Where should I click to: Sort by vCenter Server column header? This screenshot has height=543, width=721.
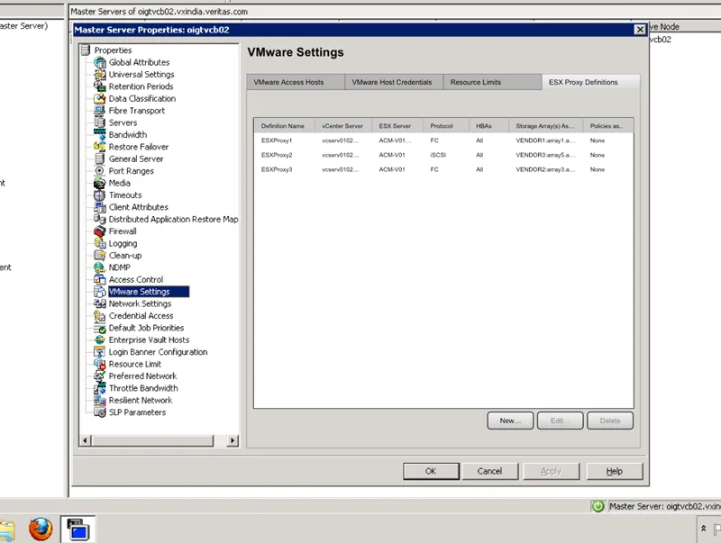(343, 126)
